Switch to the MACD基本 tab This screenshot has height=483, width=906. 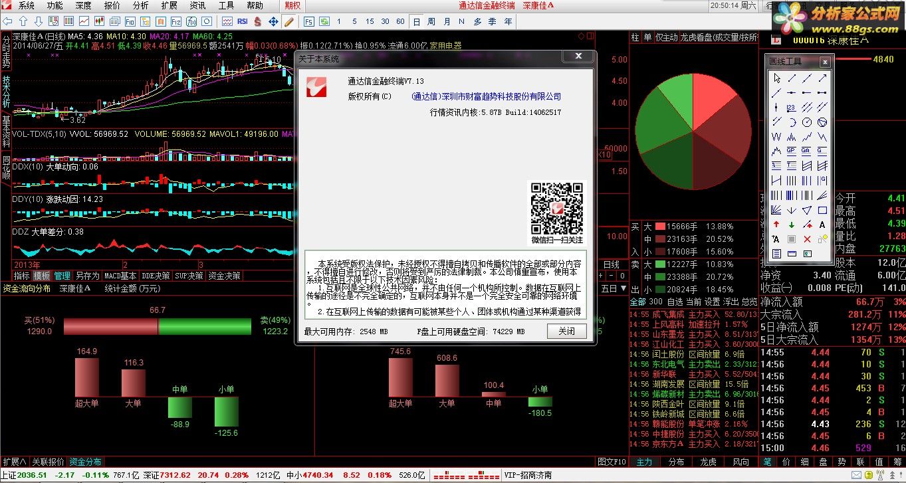120,276
